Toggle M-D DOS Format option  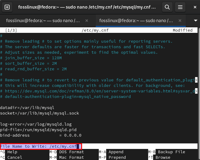click(67, 152)
